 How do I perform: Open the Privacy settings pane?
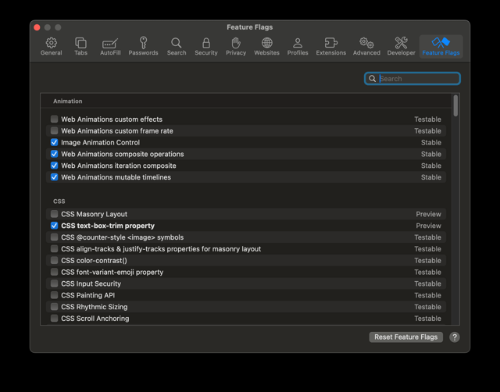pos(236,47)
